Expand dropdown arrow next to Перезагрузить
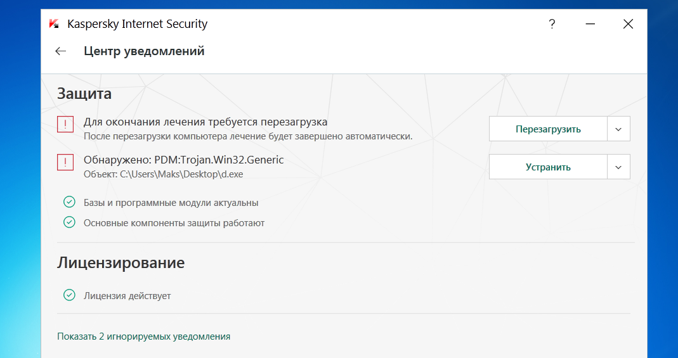Screen dimensions: 678x358 [x=619, y=129]
